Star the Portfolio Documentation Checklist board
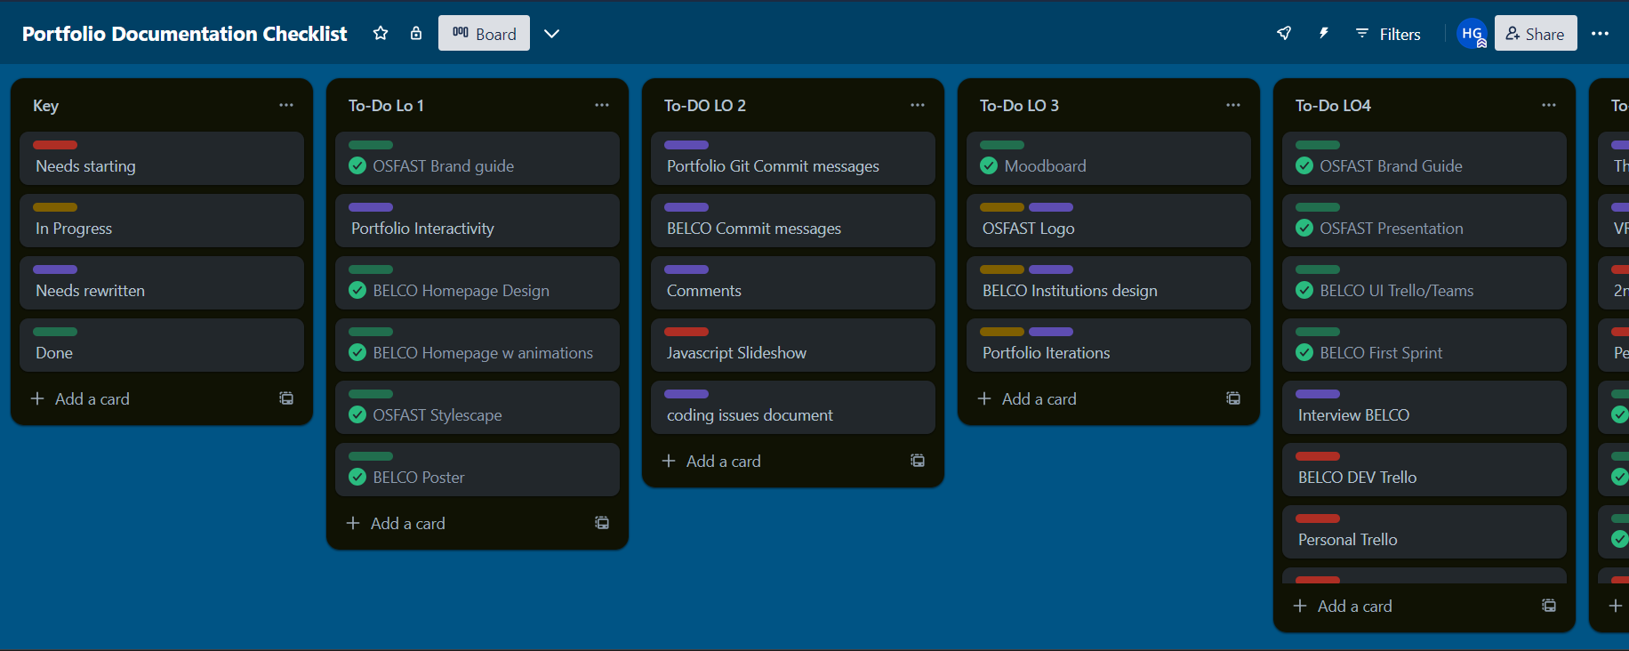 (381, 33)
